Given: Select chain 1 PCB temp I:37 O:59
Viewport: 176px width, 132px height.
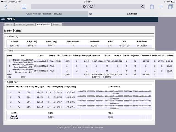Looking at the screenshot, I should 57,92.
